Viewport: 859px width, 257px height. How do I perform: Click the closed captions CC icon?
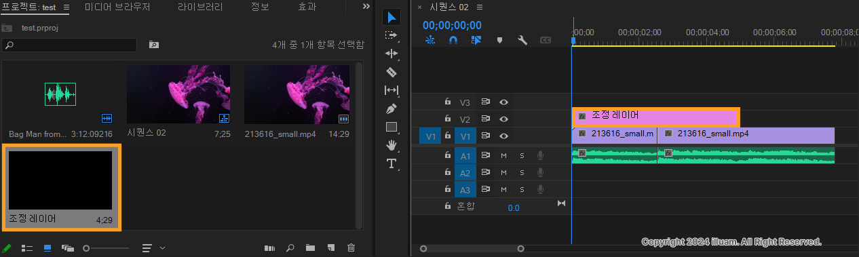click(x=545, y=40)
